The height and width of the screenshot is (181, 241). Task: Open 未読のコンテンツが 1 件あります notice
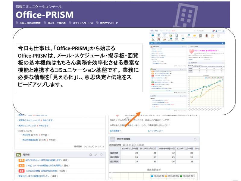point(34,125)
